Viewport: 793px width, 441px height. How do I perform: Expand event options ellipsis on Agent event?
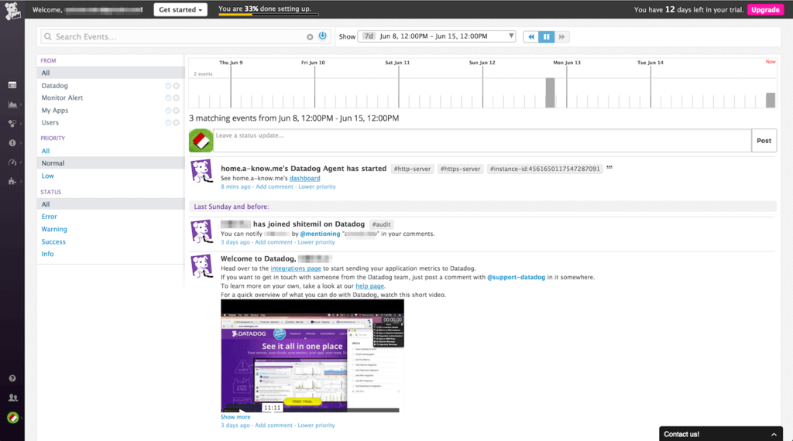tap(609, 167)
